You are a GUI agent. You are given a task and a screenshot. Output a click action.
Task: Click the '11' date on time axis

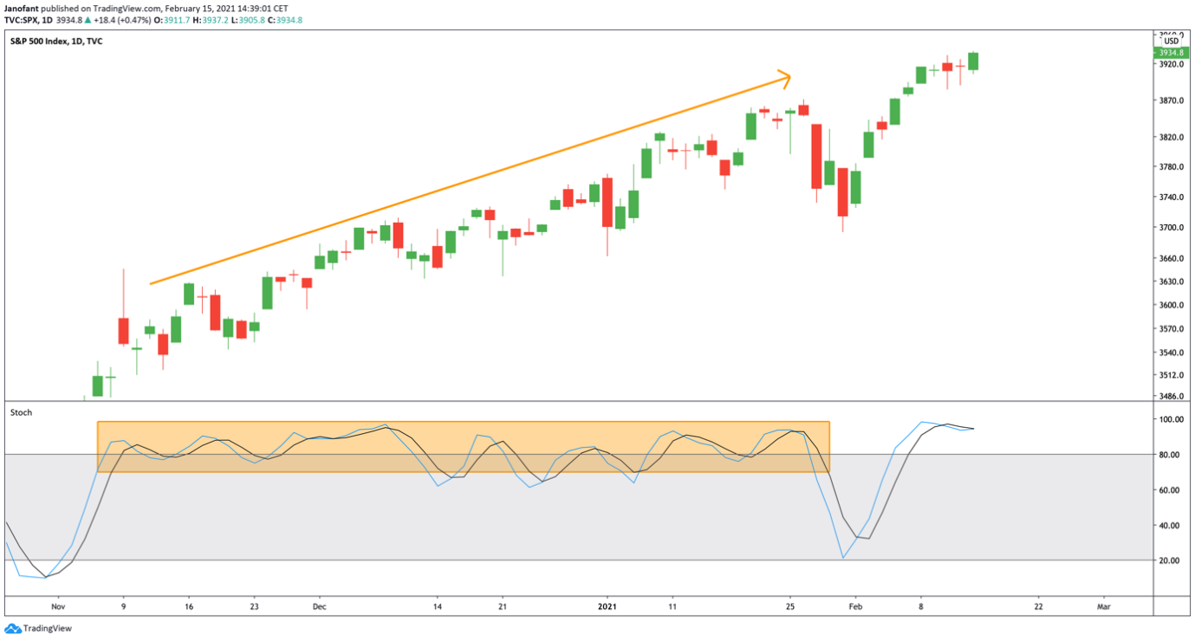pyautogui.click(x=672, y=607)
